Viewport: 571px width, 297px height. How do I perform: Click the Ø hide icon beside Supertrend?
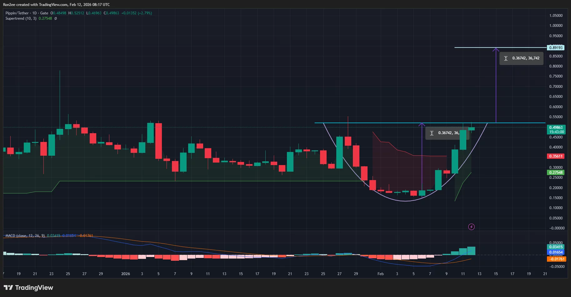tap(55, 18)
